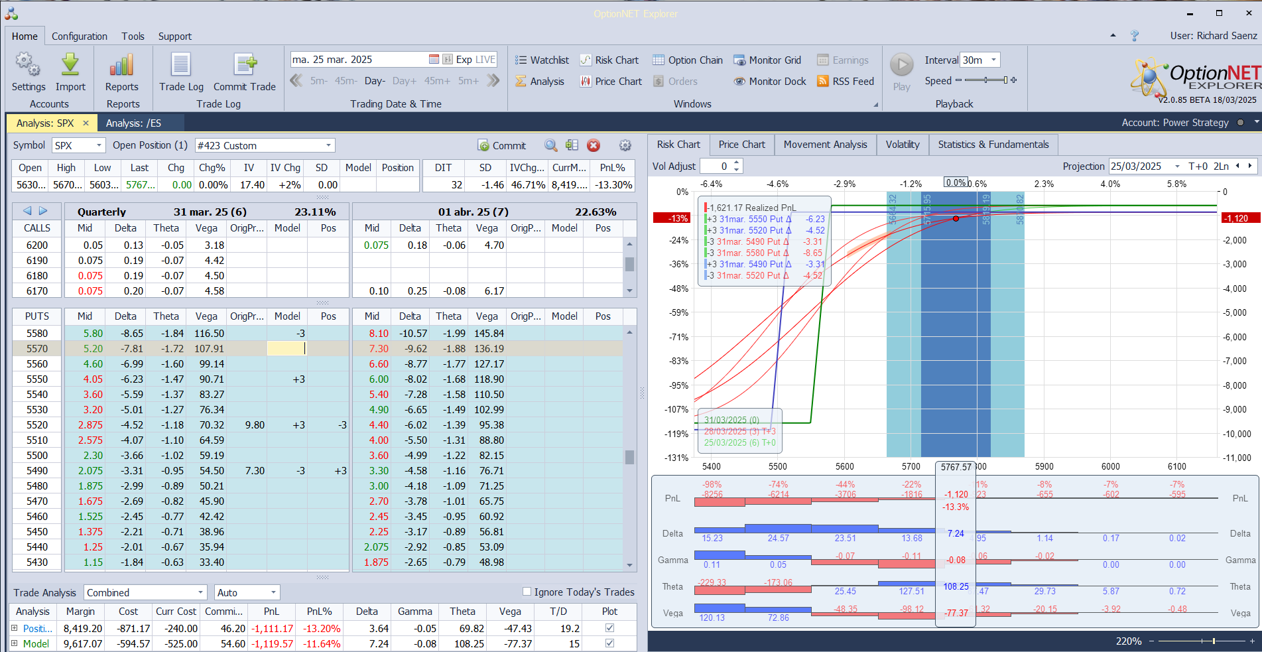This screenshot has width=1262, height=652.
Task: Open the Watchlist window
Action: 542,60
